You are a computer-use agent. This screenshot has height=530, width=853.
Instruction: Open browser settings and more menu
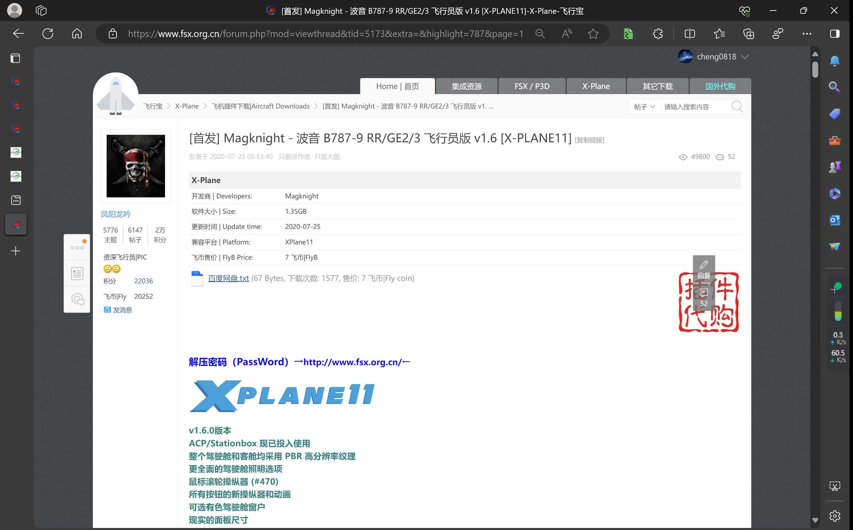click(807, 34)
